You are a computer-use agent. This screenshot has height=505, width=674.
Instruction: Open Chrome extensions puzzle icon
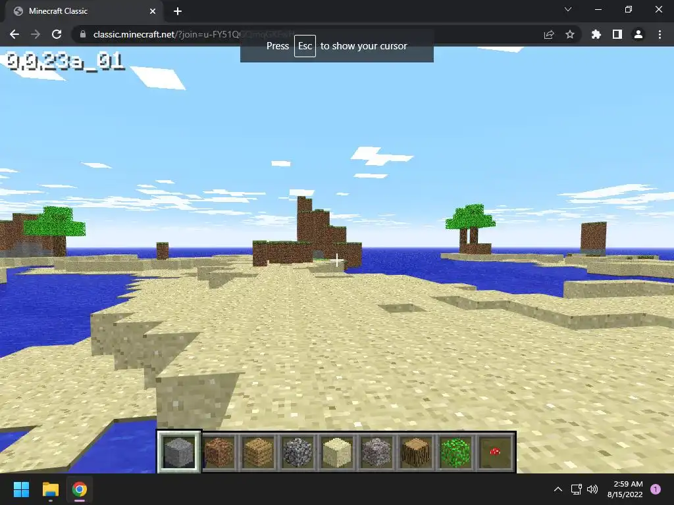coord(596,34)
